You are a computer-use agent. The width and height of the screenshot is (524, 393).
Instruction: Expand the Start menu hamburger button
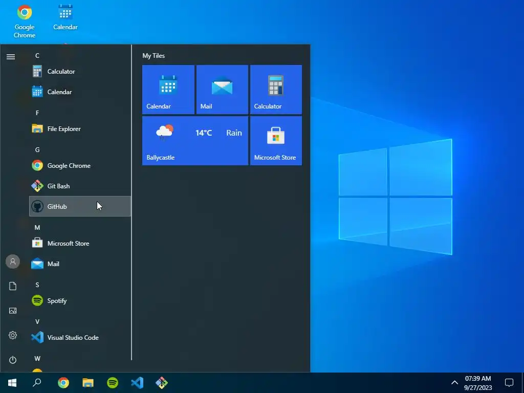click(x=11, y=57)
